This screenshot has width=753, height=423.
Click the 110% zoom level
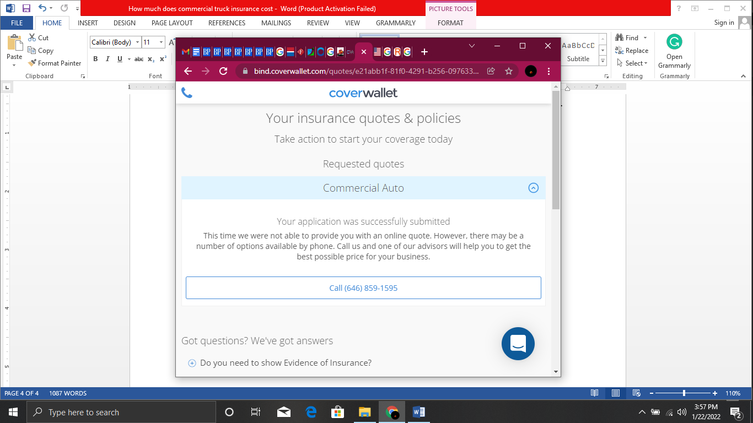[733, 393]
